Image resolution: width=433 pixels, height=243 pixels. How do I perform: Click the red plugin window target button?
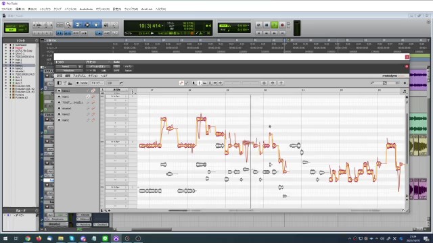407,66
